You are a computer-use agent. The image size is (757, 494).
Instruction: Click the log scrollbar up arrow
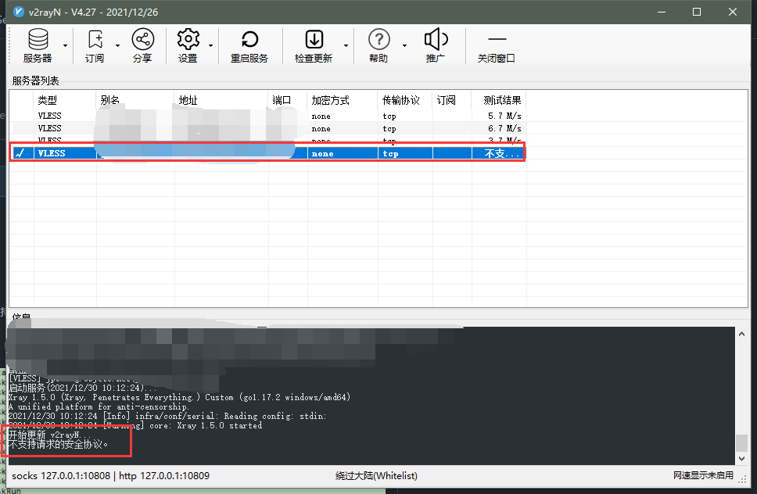point(741,334)
